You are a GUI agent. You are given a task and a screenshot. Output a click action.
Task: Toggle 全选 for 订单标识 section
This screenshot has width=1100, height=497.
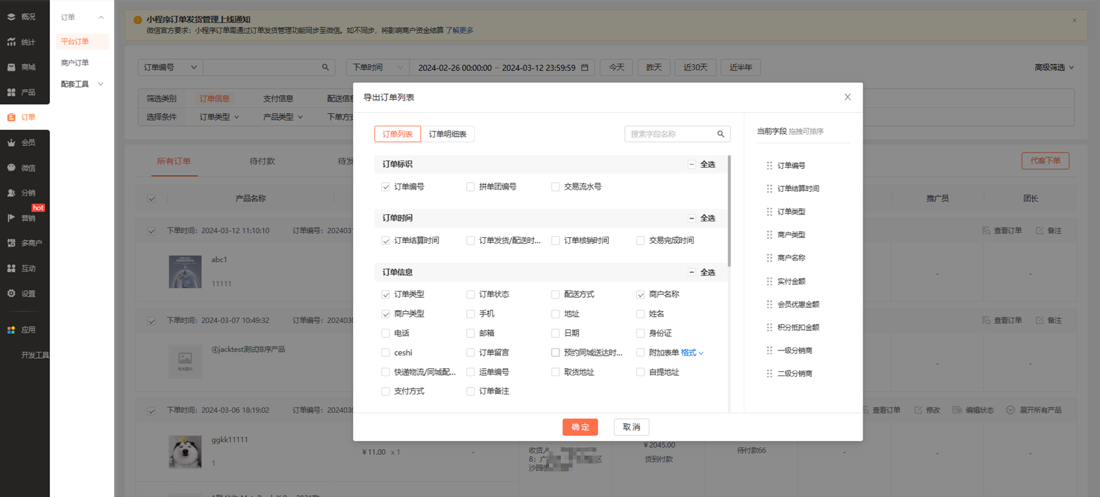click(692, 164)
